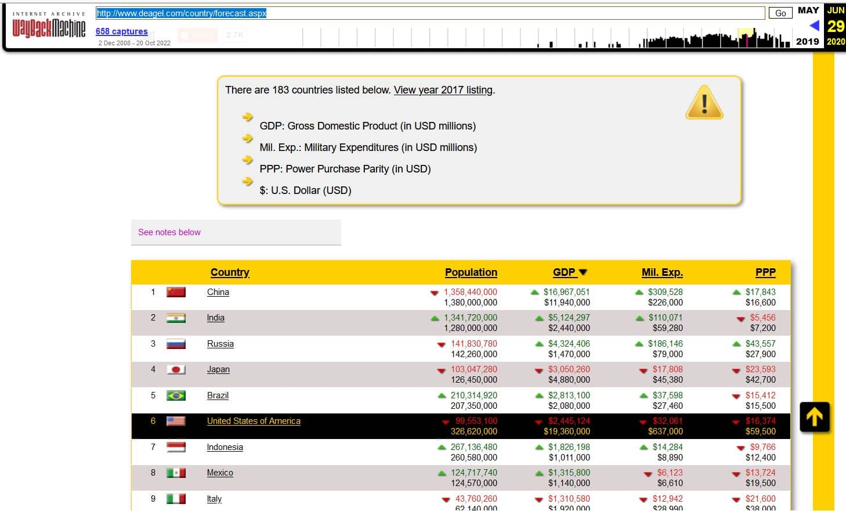Viewport: 846px width, 511px height.
Task: Open View year 2017 listing link
Action: [443, 90]
